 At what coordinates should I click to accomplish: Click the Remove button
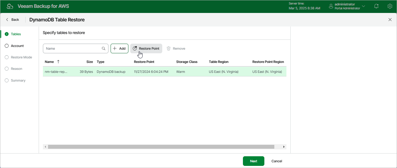click(176, 48)
